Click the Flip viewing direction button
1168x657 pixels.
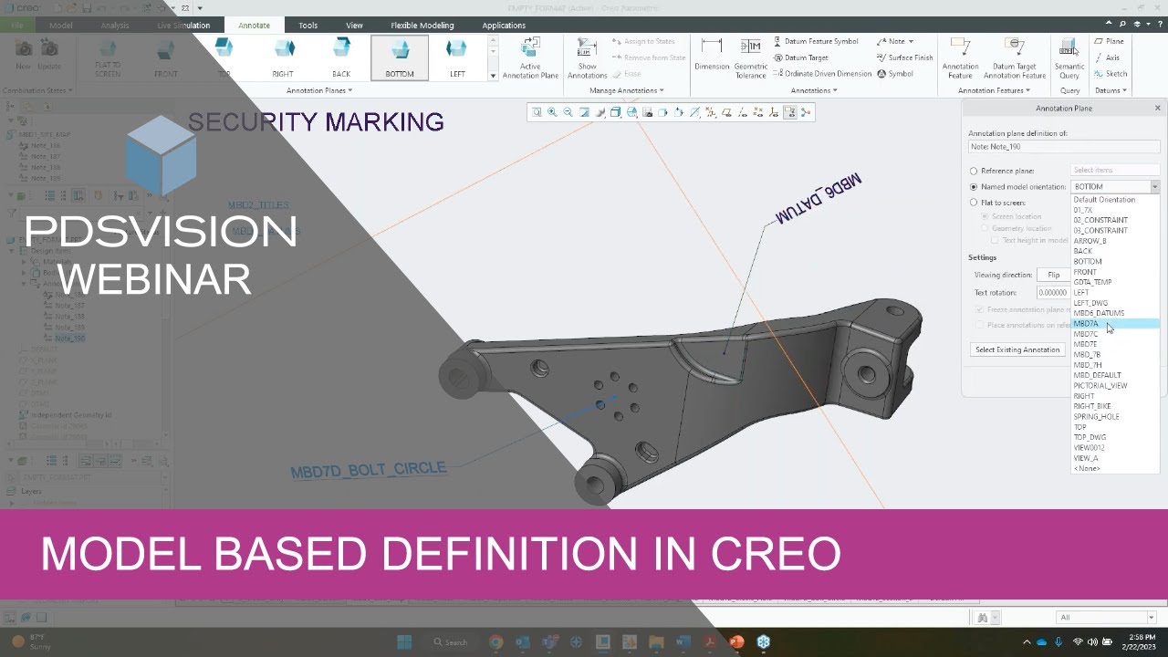coord(1054,275)
